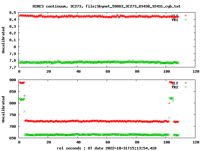Click lower plot's x-axis tick label 20
Image resolution: width=202 pixels, height=151 pixels.
49,142
